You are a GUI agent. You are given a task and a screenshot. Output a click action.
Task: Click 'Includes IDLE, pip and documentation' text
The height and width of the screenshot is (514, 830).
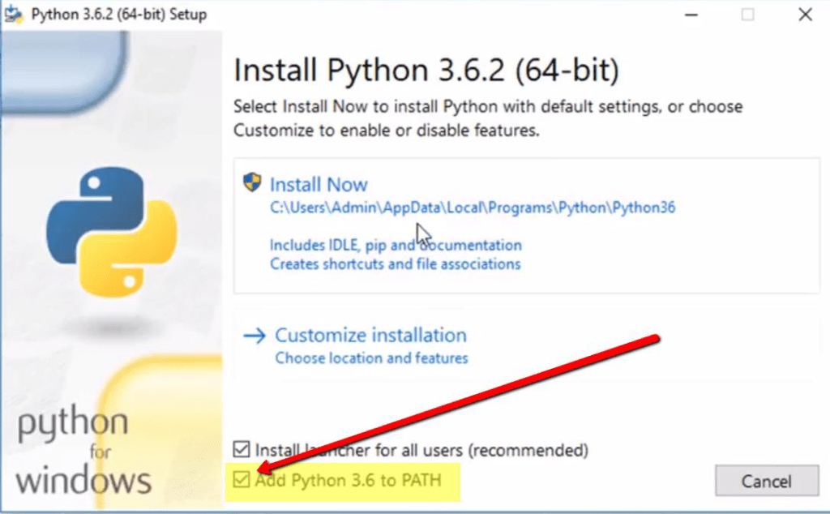(x=396, y=245)
